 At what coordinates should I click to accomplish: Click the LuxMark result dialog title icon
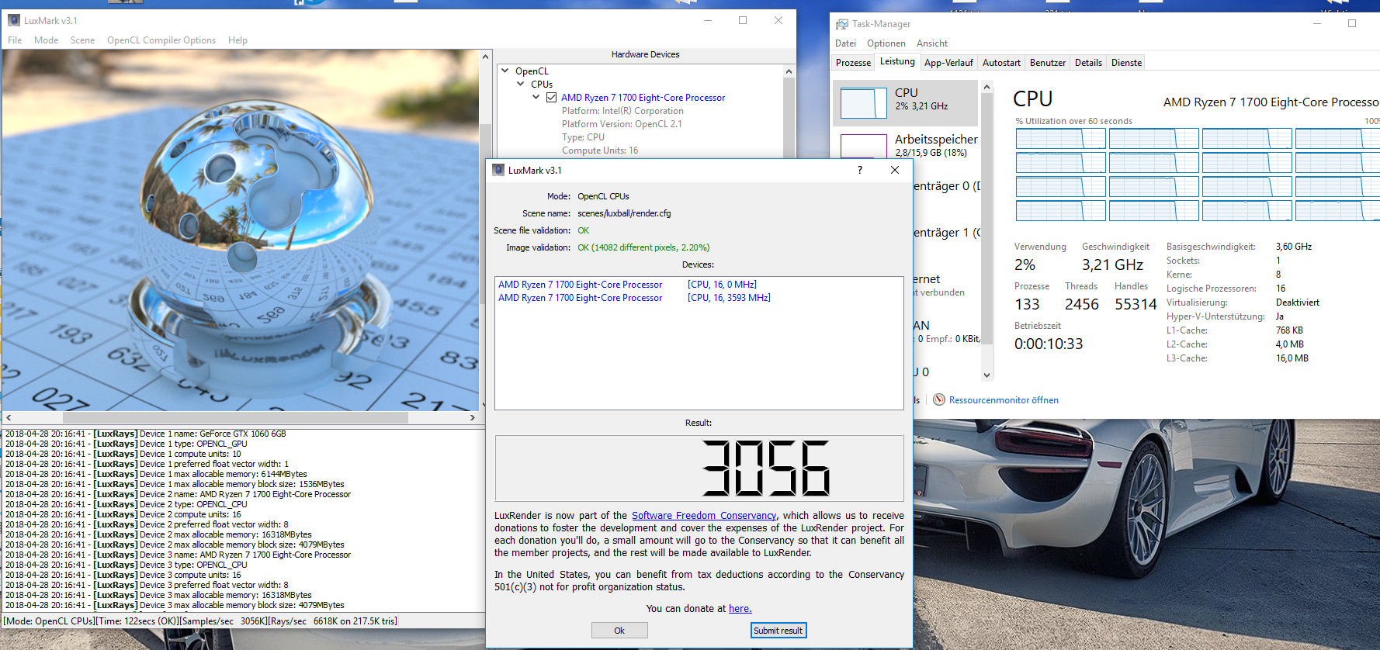498,170
